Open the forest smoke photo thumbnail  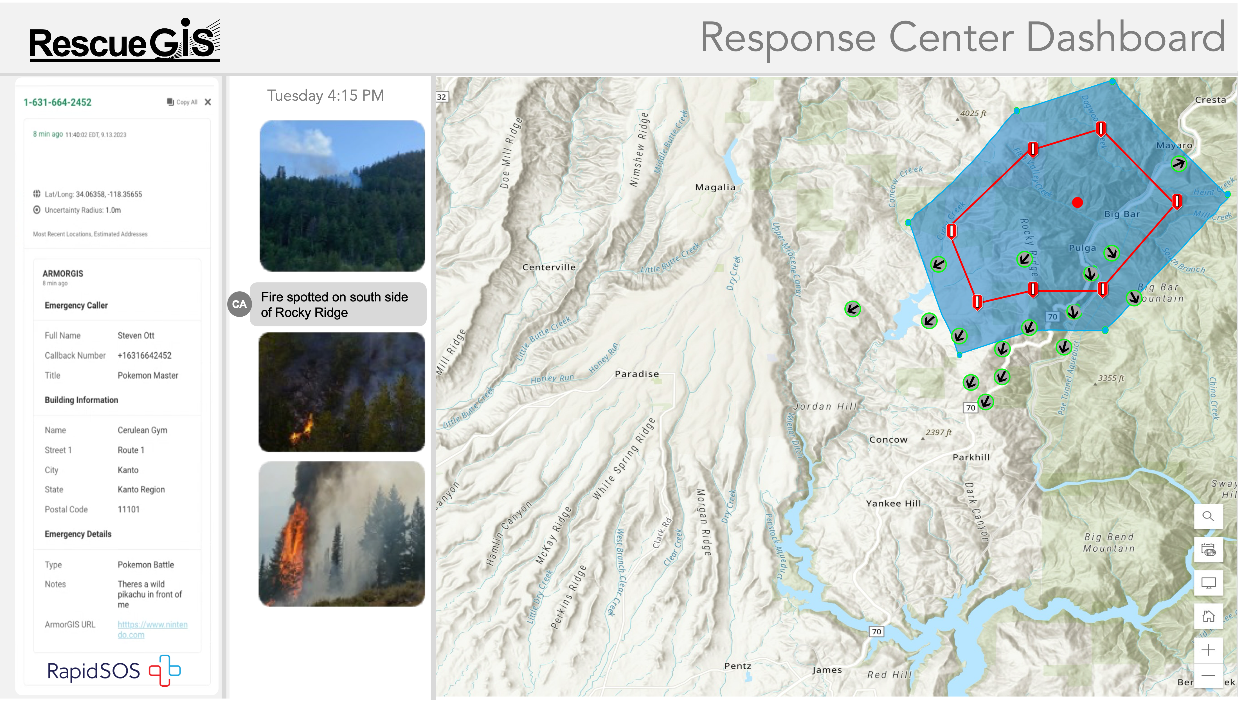coord(342,196)
